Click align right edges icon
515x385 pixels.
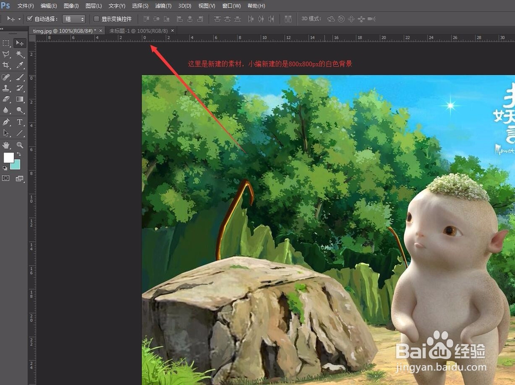click(200, 19)
